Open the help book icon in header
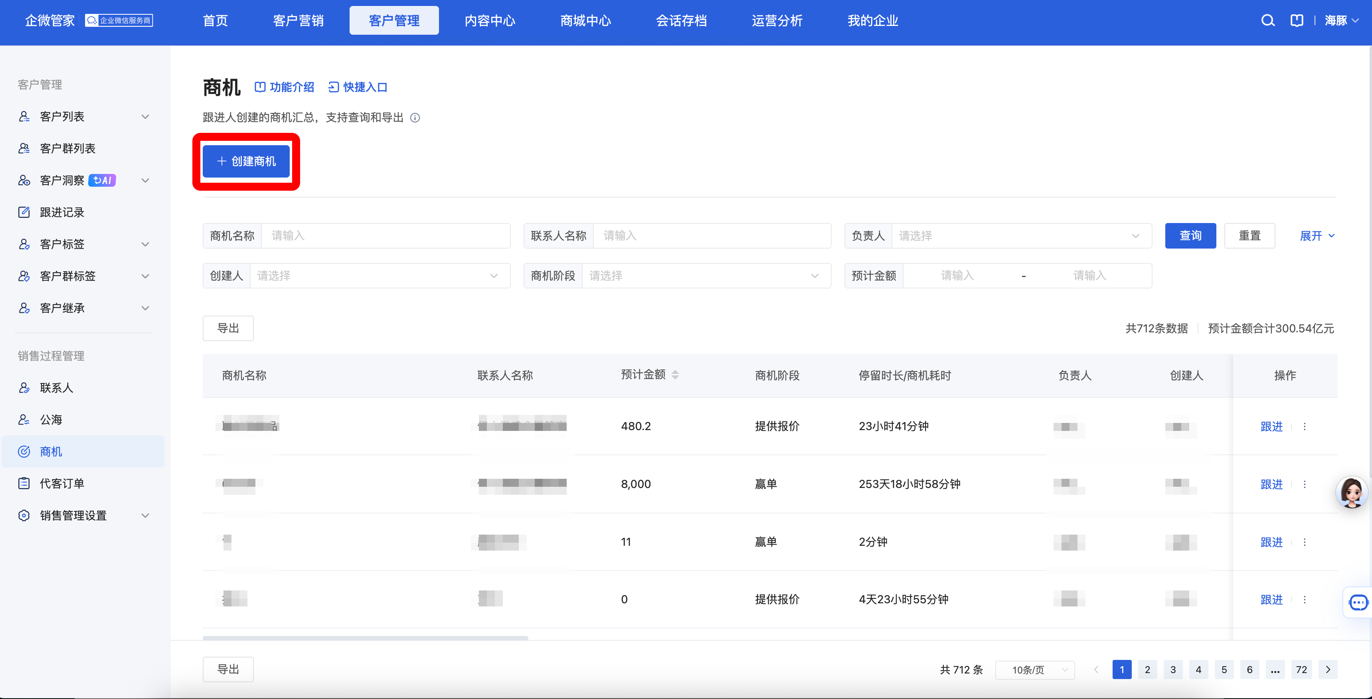This screenshot has width=1372, height=699. point(1297,21)
